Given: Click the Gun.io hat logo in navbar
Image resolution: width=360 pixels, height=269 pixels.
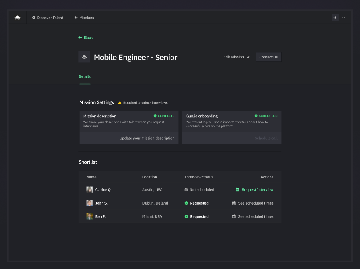Looking at the screenshot, I should 17,18.
